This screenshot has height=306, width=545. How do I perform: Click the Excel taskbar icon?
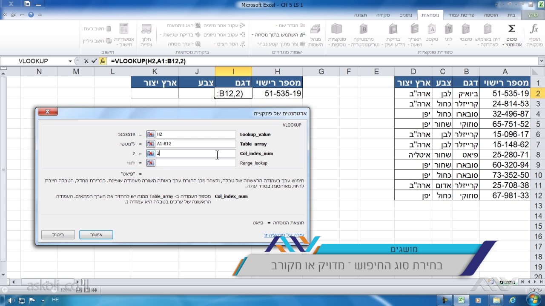461,300
